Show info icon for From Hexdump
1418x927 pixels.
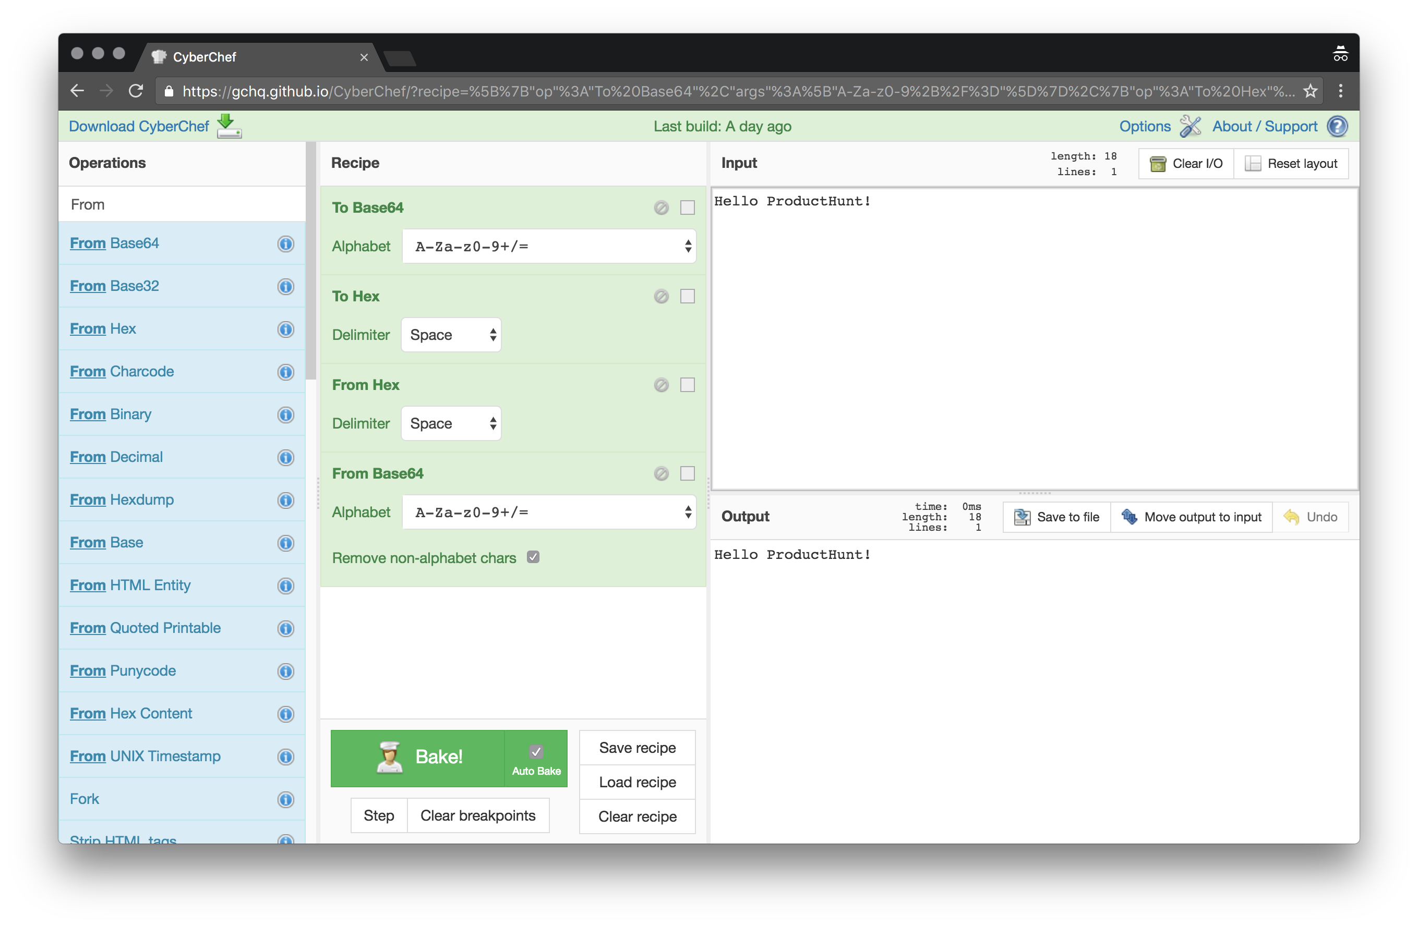[x=286, y=500]
